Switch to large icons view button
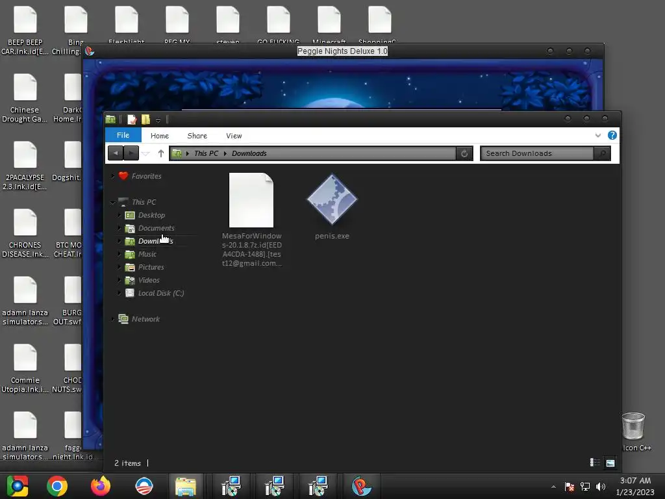665x499 pixels. click(x=610, y=463)
